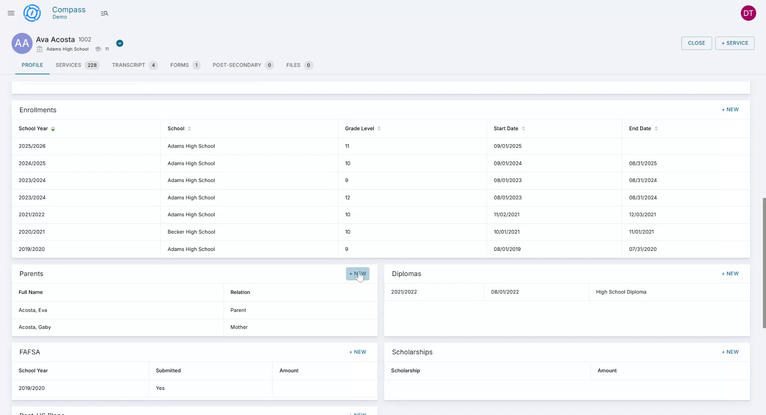The width and height of the screenshot is (766, 415).
Task: Switch to the POST-SECONDARY tab
Action: pos(237,65)
